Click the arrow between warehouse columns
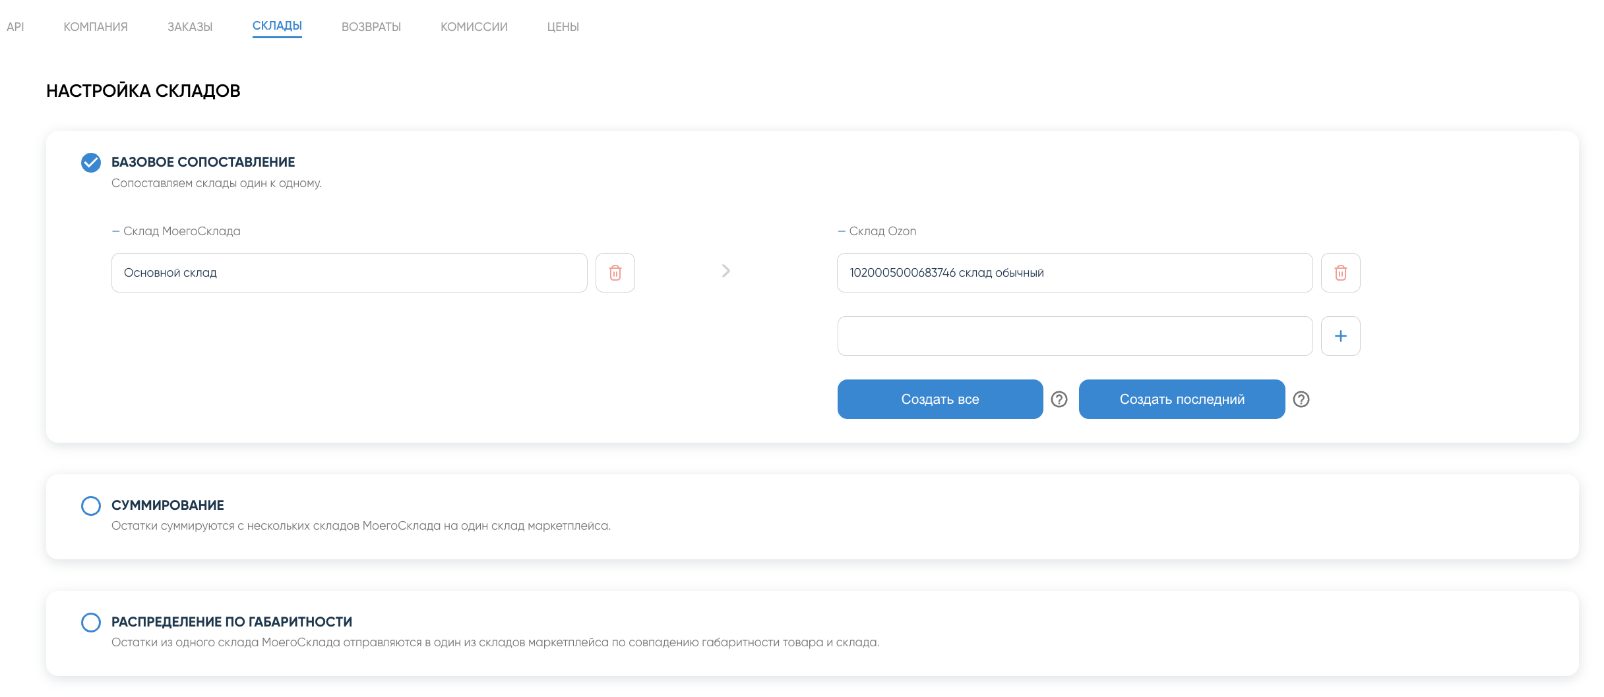The image size is (1604, 697). (x=725, y=271)
